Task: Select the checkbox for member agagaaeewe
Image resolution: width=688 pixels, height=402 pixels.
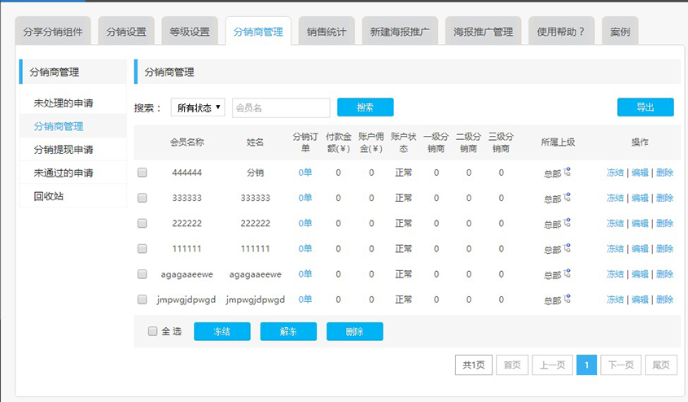Action: point(142,274)
